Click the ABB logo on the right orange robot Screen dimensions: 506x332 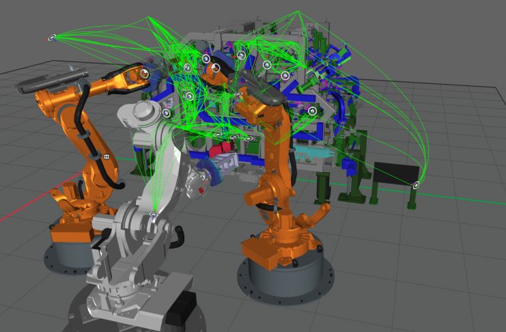(261, 115)
